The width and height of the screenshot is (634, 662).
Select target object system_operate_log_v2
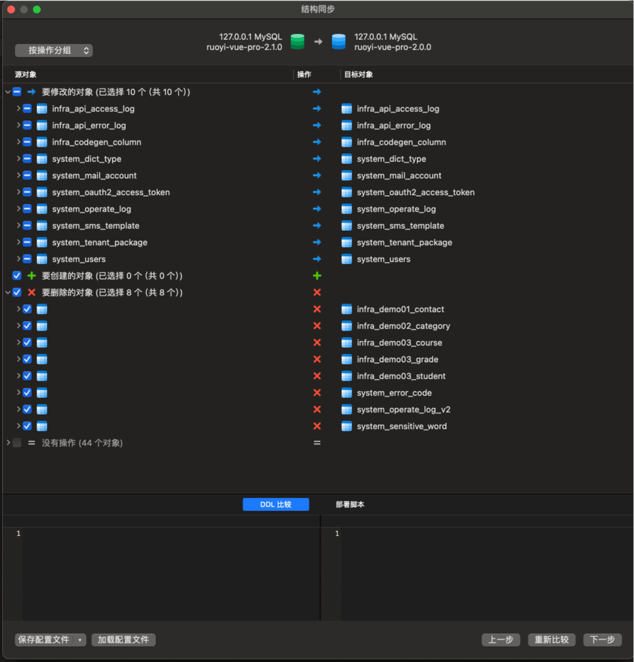click(401, 410)
